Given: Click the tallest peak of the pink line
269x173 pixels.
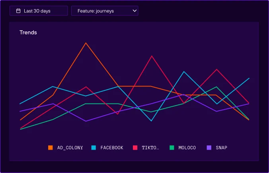Looking at the screenshot, I should (x=151, y=56).
